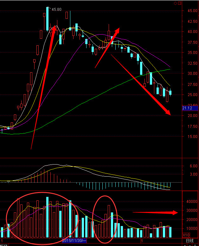This screenshot has height=246, width=199.
Task: Click the red diamond icon above the price axis
Action: click(x=176, y=3)
